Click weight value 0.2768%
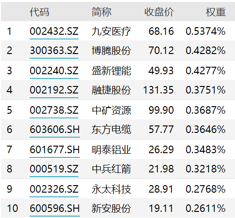 205,189
